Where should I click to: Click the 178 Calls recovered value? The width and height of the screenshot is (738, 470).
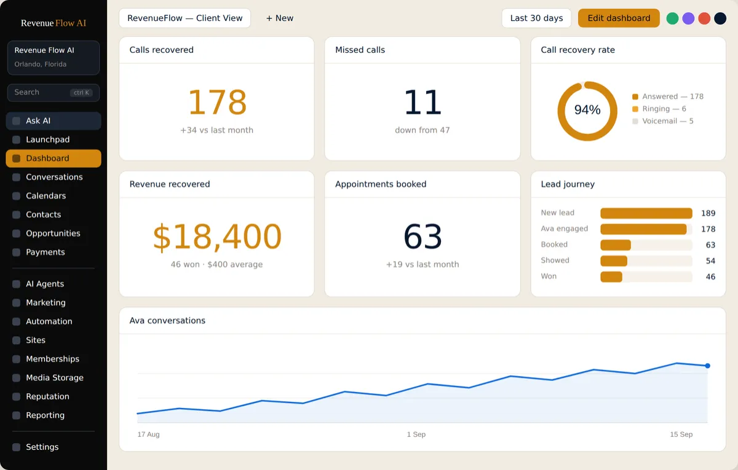pos(216,103)
